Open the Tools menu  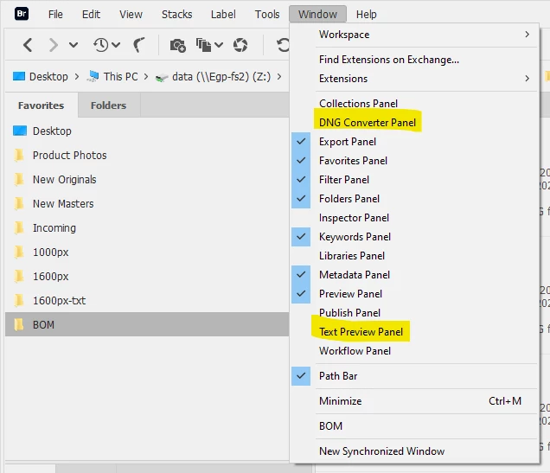tap(267, 15)
